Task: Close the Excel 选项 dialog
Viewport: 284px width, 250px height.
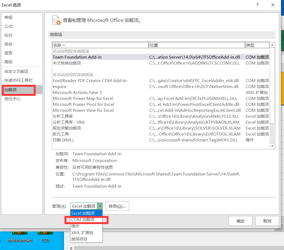Action: pyautogui.click(x=273, y=5)
